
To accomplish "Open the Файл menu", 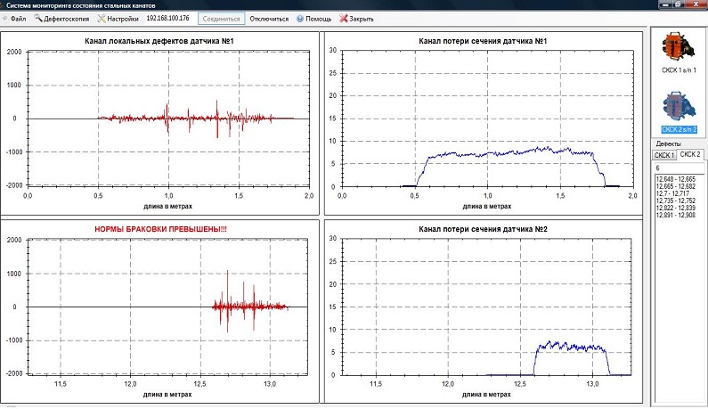I will click(18, 19).
